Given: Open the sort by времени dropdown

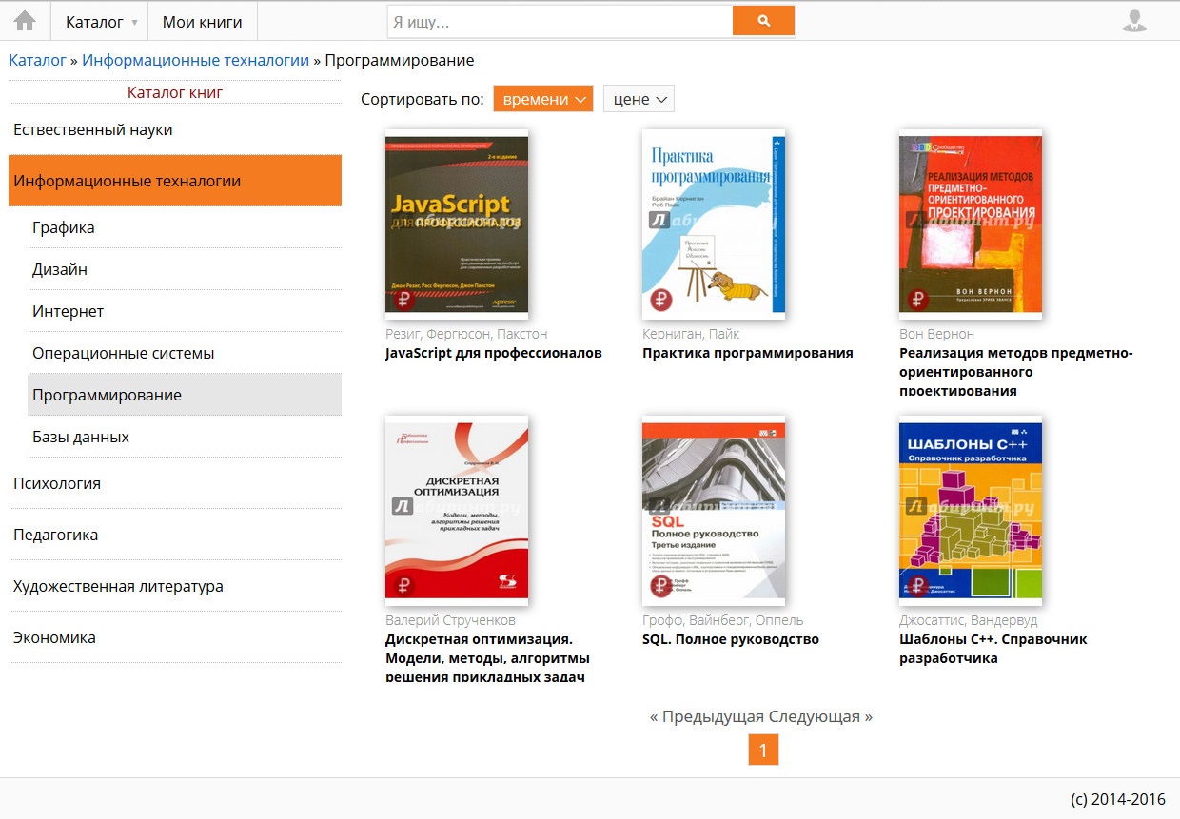Looking at the screenshot, I should [543, 99].
